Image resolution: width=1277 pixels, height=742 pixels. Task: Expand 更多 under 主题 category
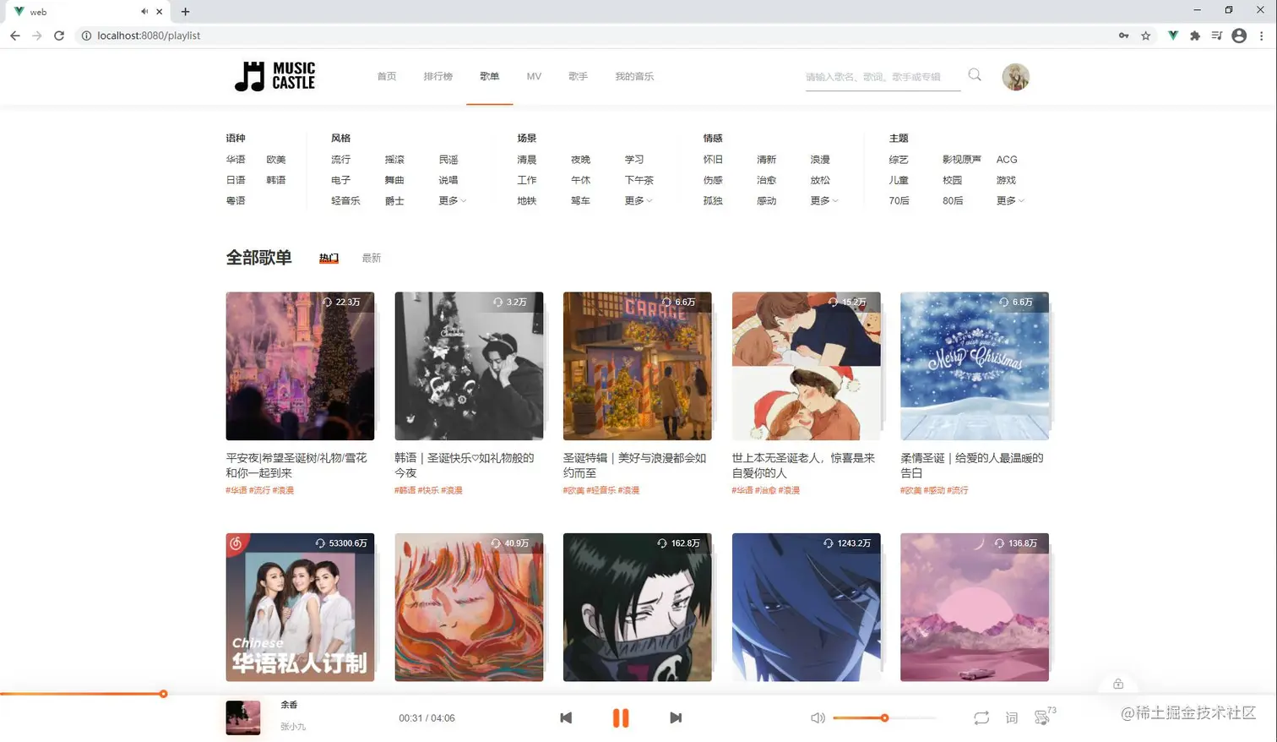pyautogui.click(x=1010, y=201)
